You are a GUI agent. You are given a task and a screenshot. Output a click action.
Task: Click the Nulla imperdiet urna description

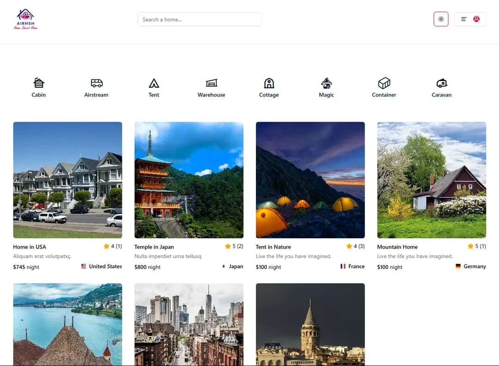168,256
